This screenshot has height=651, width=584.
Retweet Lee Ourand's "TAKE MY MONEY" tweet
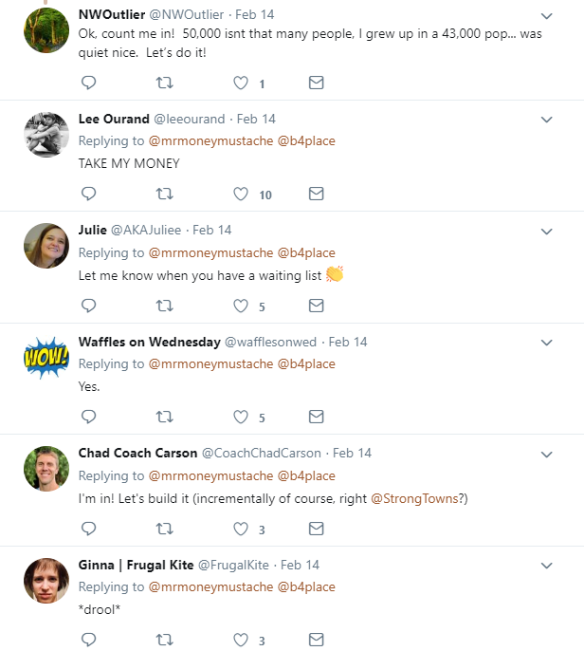click(x=164, y=195)
